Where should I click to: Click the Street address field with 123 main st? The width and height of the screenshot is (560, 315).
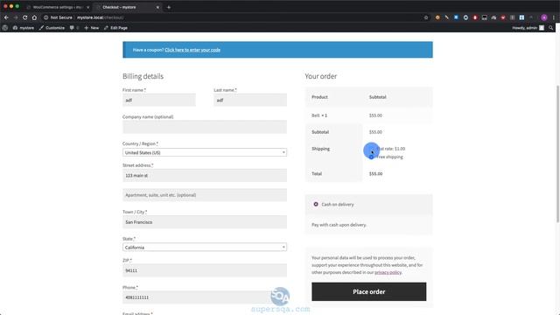(x=205, y=175)
